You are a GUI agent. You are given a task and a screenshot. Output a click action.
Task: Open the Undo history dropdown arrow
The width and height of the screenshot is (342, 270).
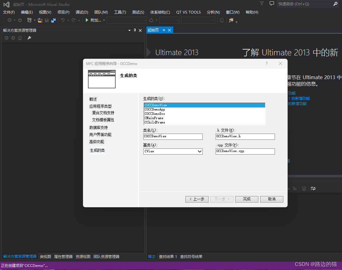click(x=68, y=20)
